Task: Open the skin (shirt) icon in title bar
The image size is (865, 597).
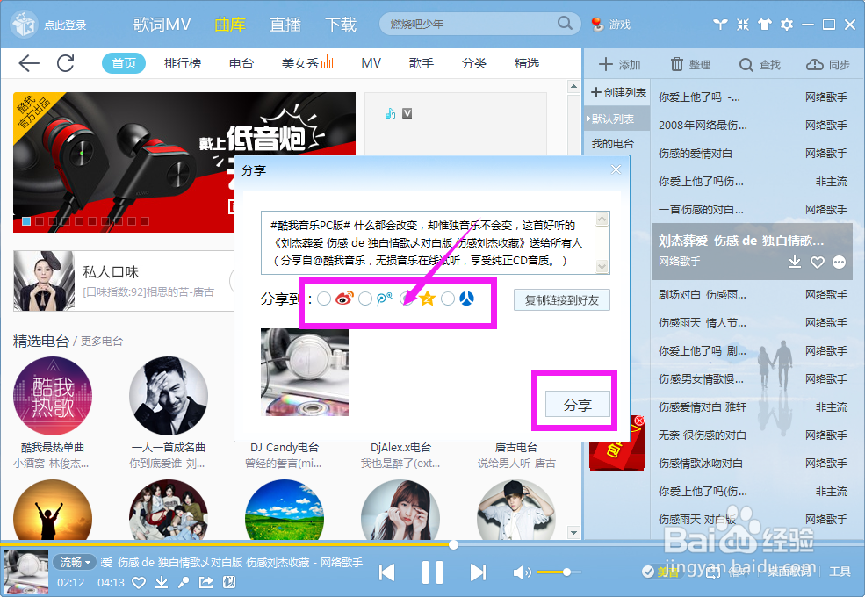Action: [765, 25]
